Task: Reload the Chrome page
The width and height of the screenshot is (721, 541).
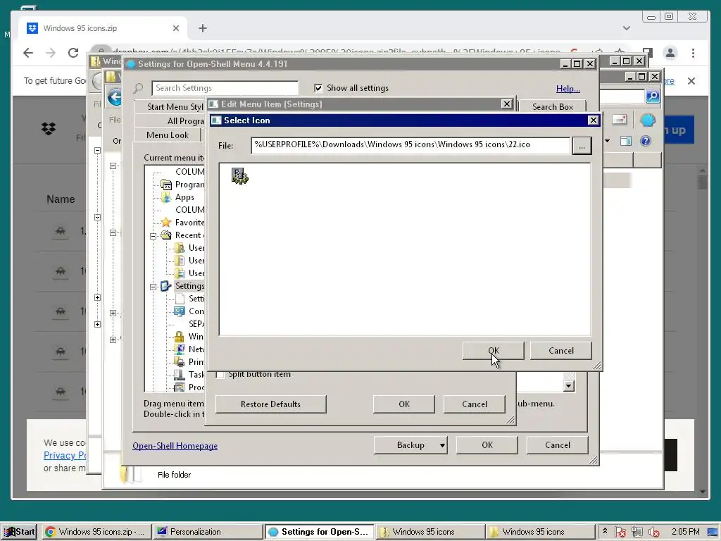Action: pos(73,53)
